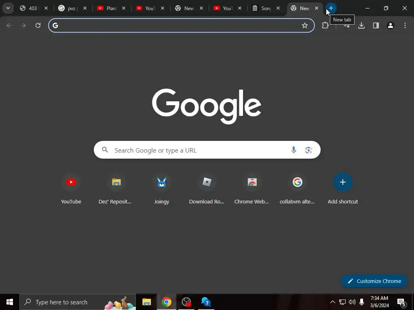Click Customize Chrome button

[x=374, y=281]
